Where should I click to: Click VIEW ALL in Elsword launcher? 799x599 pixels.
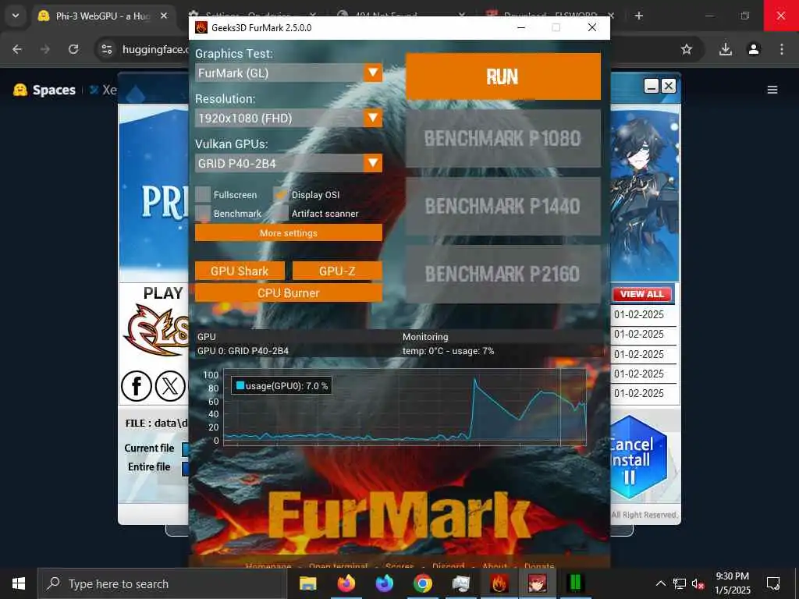[642, 294]
